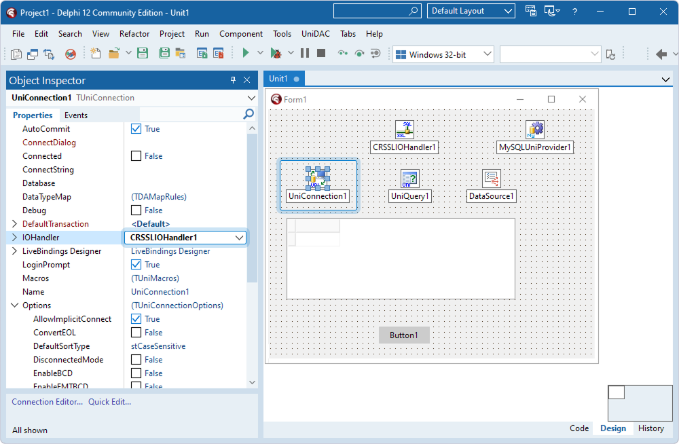679x444 pixels.
Task: Collapse the Options property group
Action: coord(14,306)
